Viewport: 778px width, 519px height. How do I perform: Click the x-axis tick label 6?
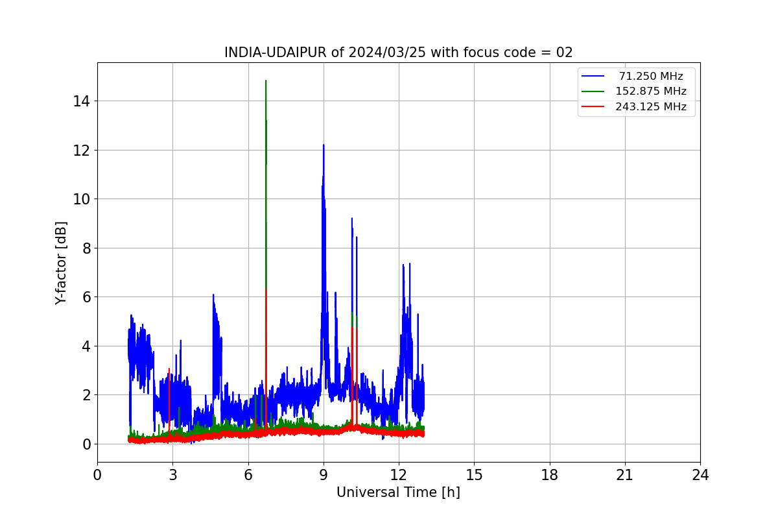pyautogui.click(x=248, y=475)
